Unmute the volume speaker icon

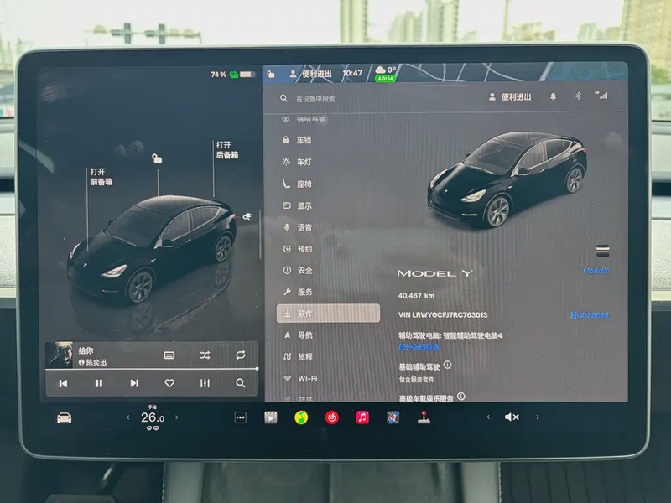pyautogui.click(x=512, y=417)
